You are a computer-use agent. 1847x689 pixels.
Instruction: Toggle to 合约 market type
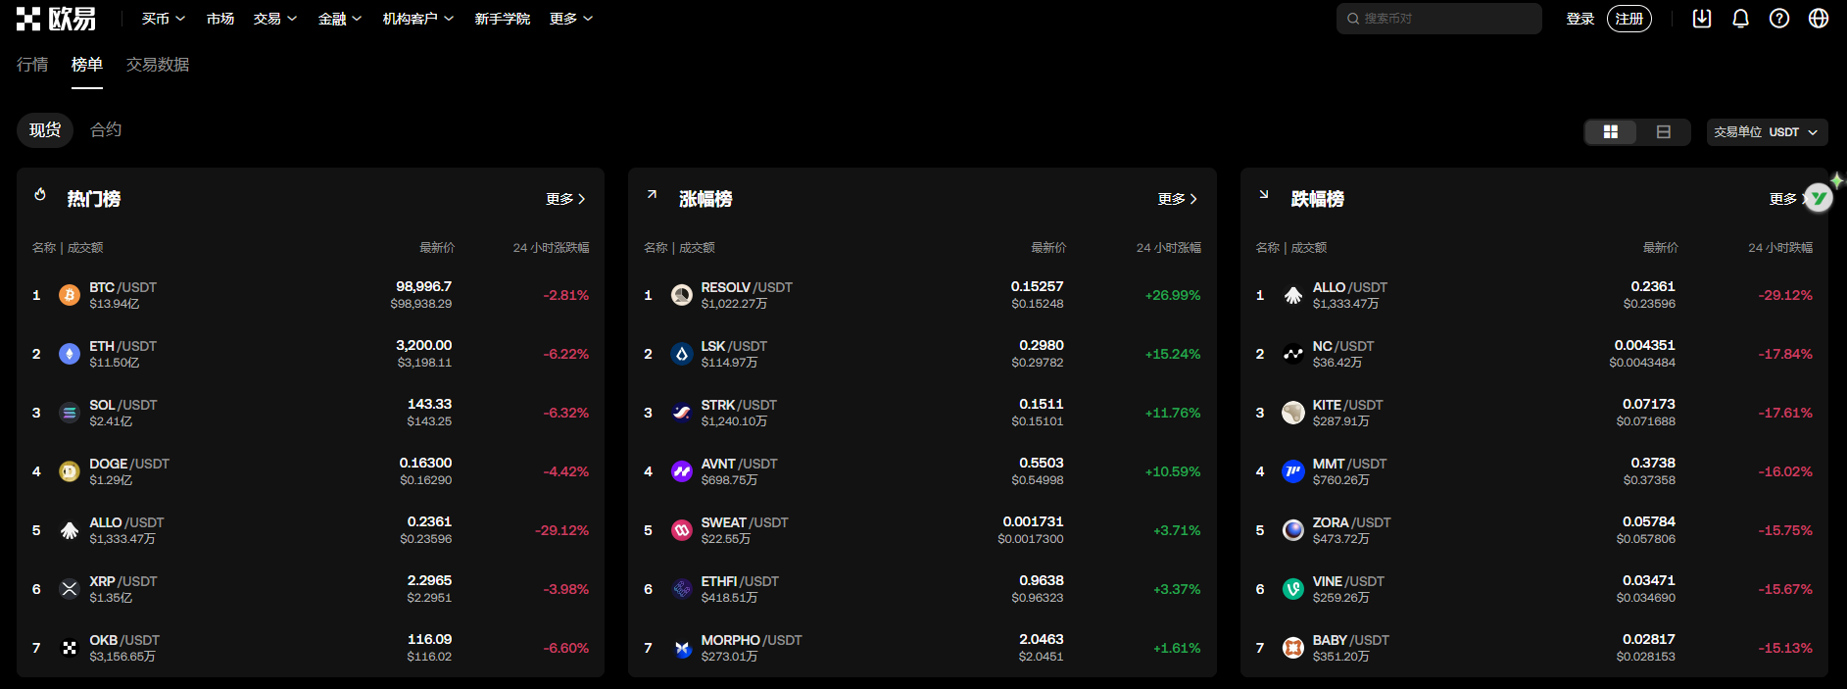click(106, 129)
